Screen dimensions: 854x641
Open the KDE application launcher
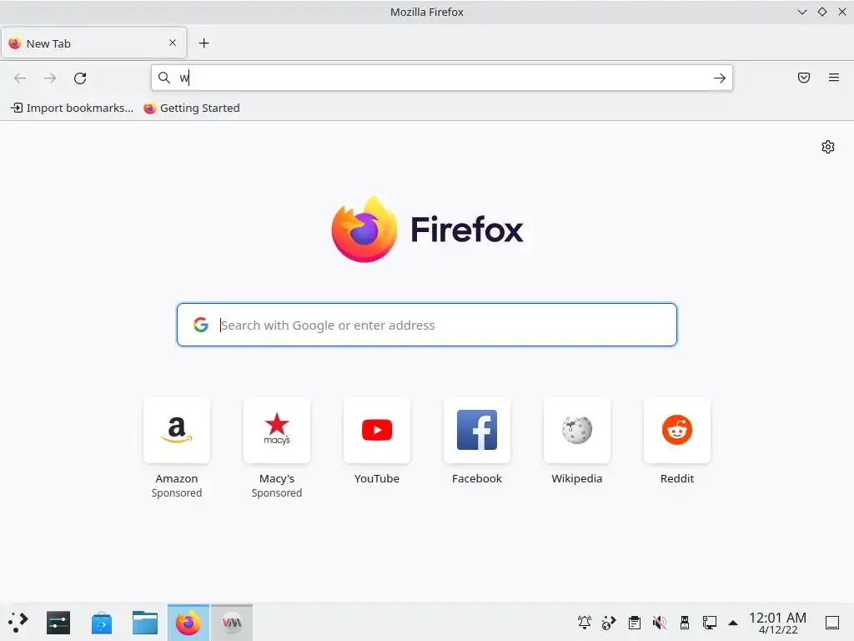[18, 623]
